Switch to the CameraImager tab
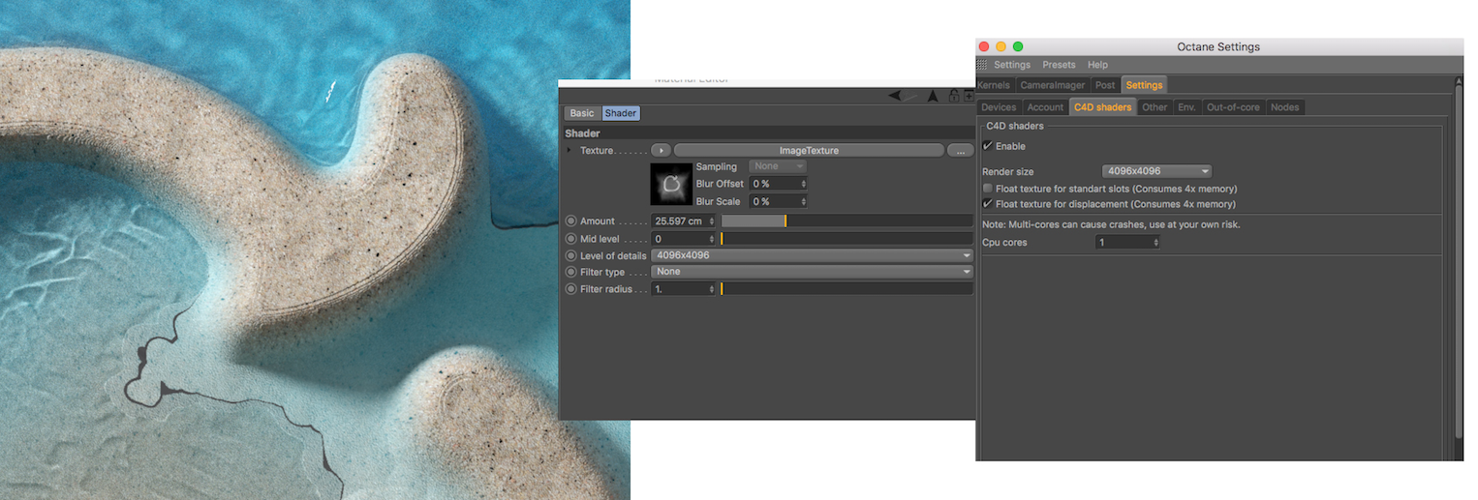Screen dimensions: 1478x500 (x=1053, y=85)
